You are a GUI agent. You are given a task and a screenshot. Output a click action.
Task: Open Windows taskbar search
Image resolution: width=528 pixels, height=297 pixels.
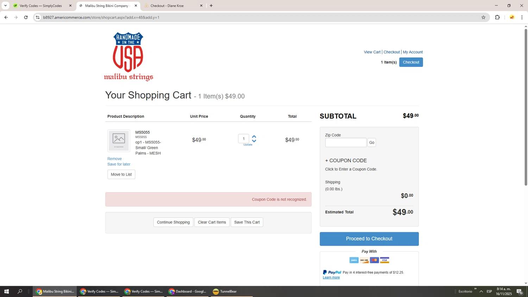[x=20, y=291]
